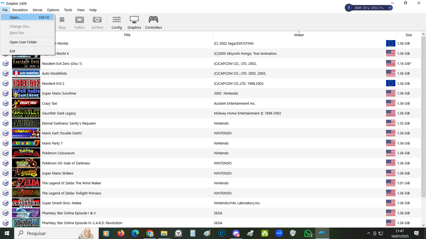
Task: Select Resident Evil 2 title text
Action: click(53, 83)
